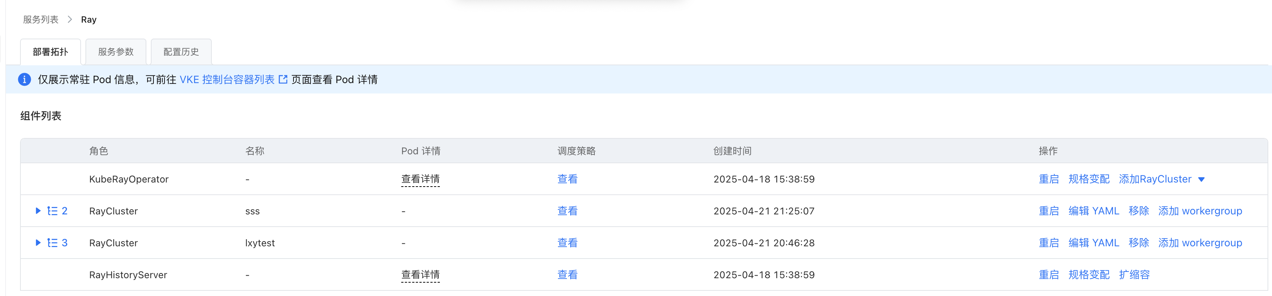Click 查看 scheduling policy for KubeRayOperator

coord(567,179)
